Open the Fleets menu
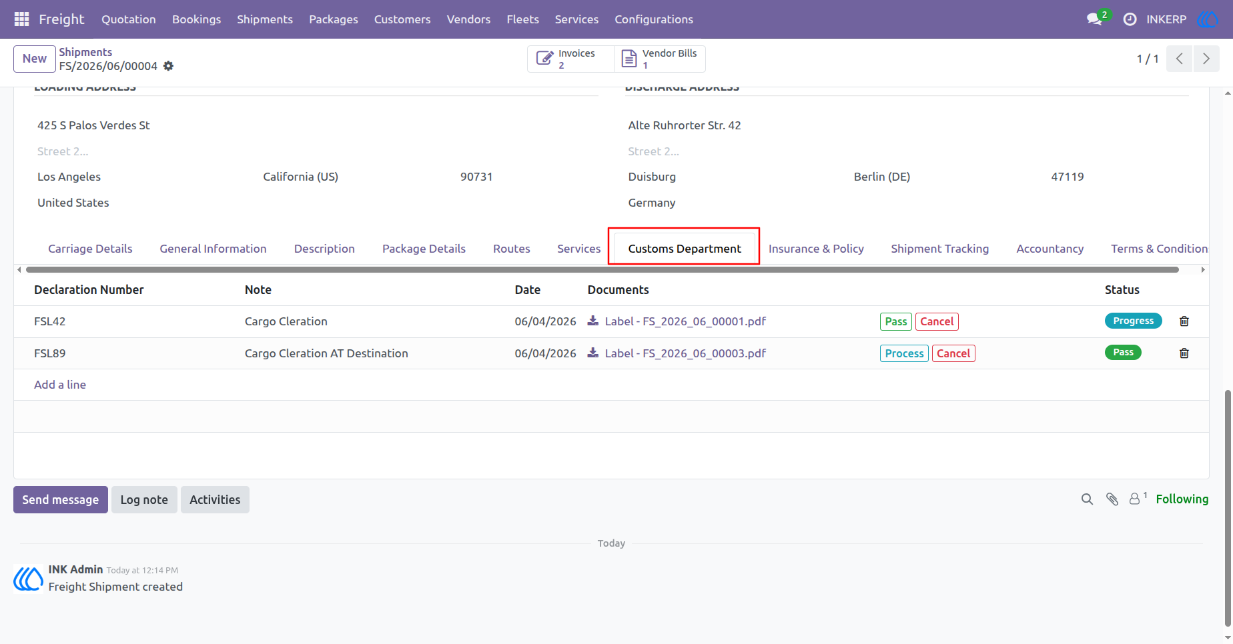Screen dimensions: 1233x644 (x=522, y=19)
